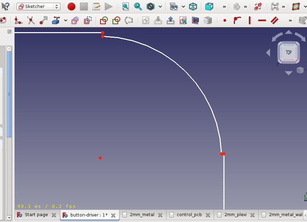The width and height of the screenshot is (307, 222).
Task: Stop the macro recording
Action: pos(84,6)
